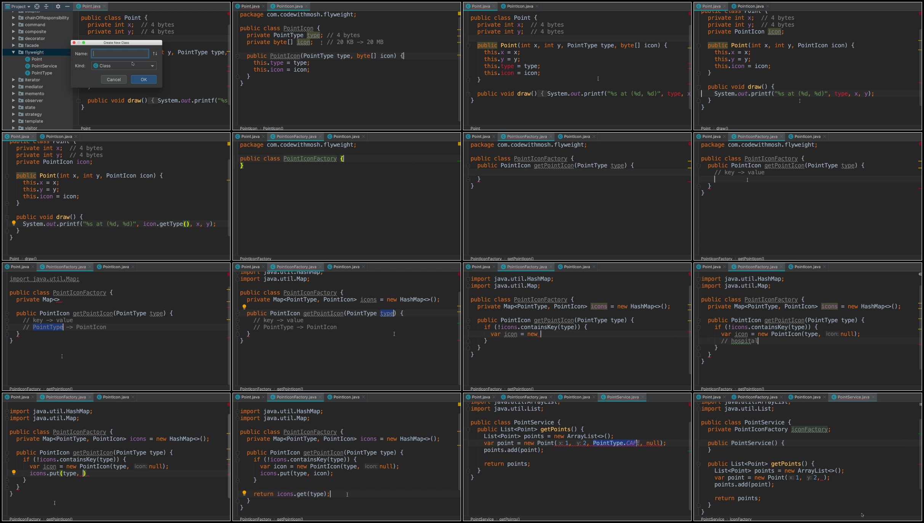Collapse all folders with the collapse-all icon
This screenshot has width=924, height=523.
coord(46,6)
